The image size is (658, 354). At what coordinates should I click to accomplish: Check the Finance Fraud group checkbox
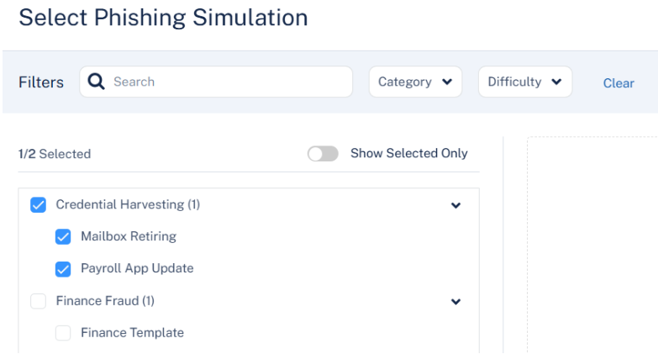pyautogui.click(x=38, y=301)
